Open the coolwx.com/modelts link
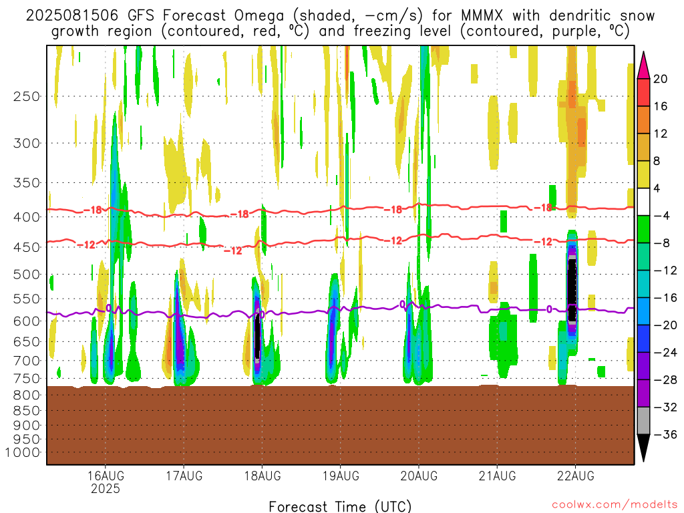The width and height of the screenshot is (684, 513). (615, 505)
